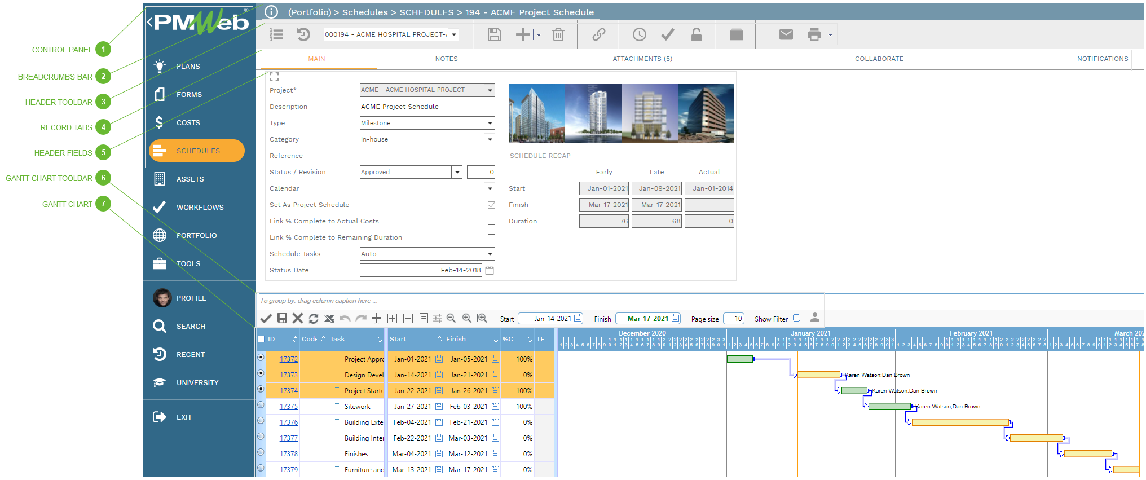Image resolution: width=1146 pixels, height=480 pixels.
Task: Enable Link % Complete to Actual Costs
Action: click(x=491, y=222)
